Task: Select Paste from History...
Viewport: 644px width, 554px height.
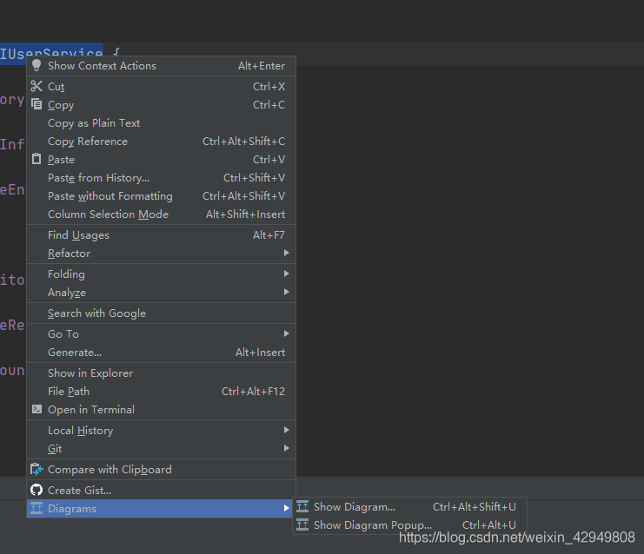Action: pyautogui.click(x=161, y=178)
